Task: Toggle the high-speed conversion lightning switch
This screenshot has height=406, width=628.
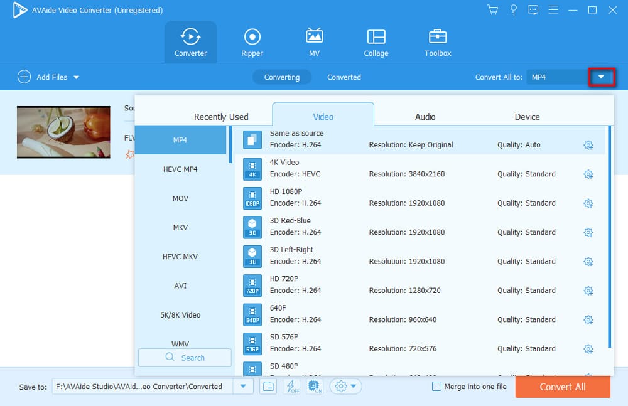Action: tap(291, 387)
